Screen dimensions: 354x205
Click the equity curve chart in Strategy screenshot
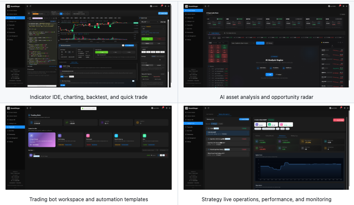300,169
